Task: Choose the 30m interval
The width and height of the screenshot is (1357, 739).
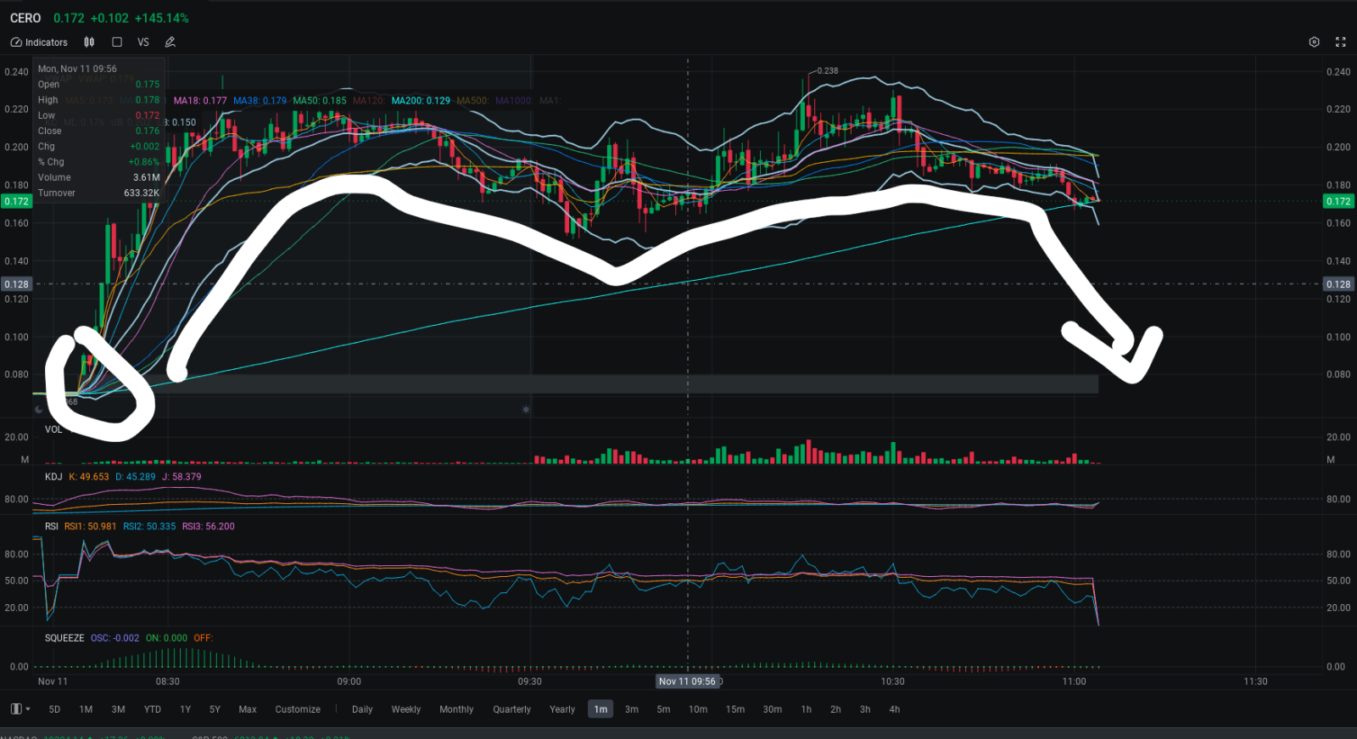Action: pos(773,709)
